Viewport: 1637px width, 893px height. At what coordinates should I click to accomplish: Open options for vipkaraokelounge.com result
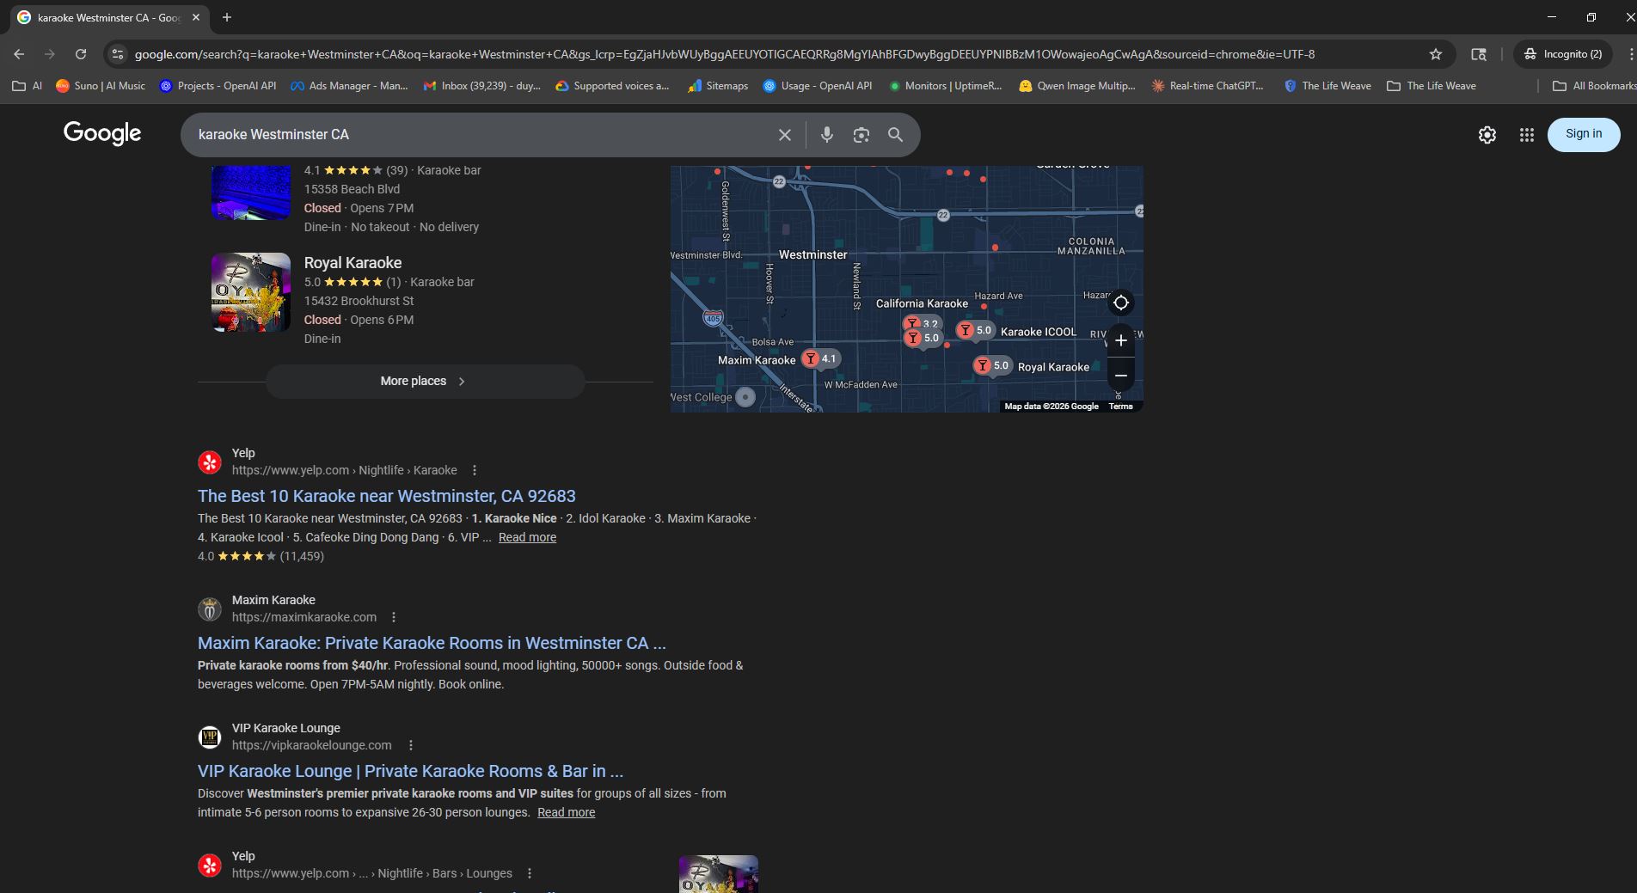tap(411, 745)
